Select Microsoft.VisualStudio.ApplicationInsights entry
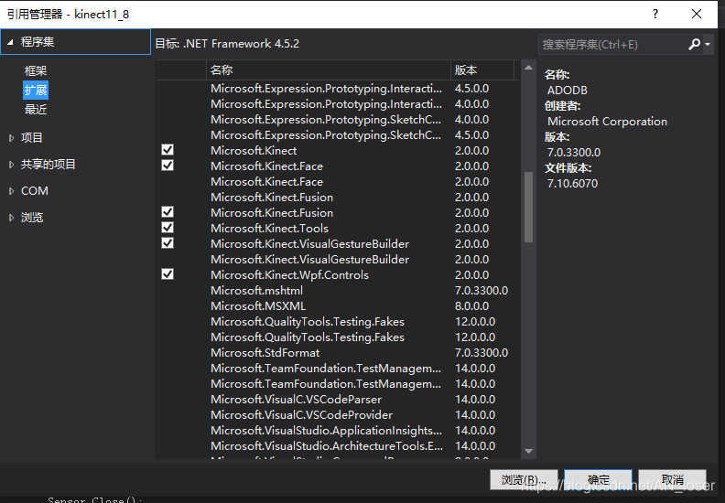The height and width of the screenshot is (503, 725). click(338, 431)
